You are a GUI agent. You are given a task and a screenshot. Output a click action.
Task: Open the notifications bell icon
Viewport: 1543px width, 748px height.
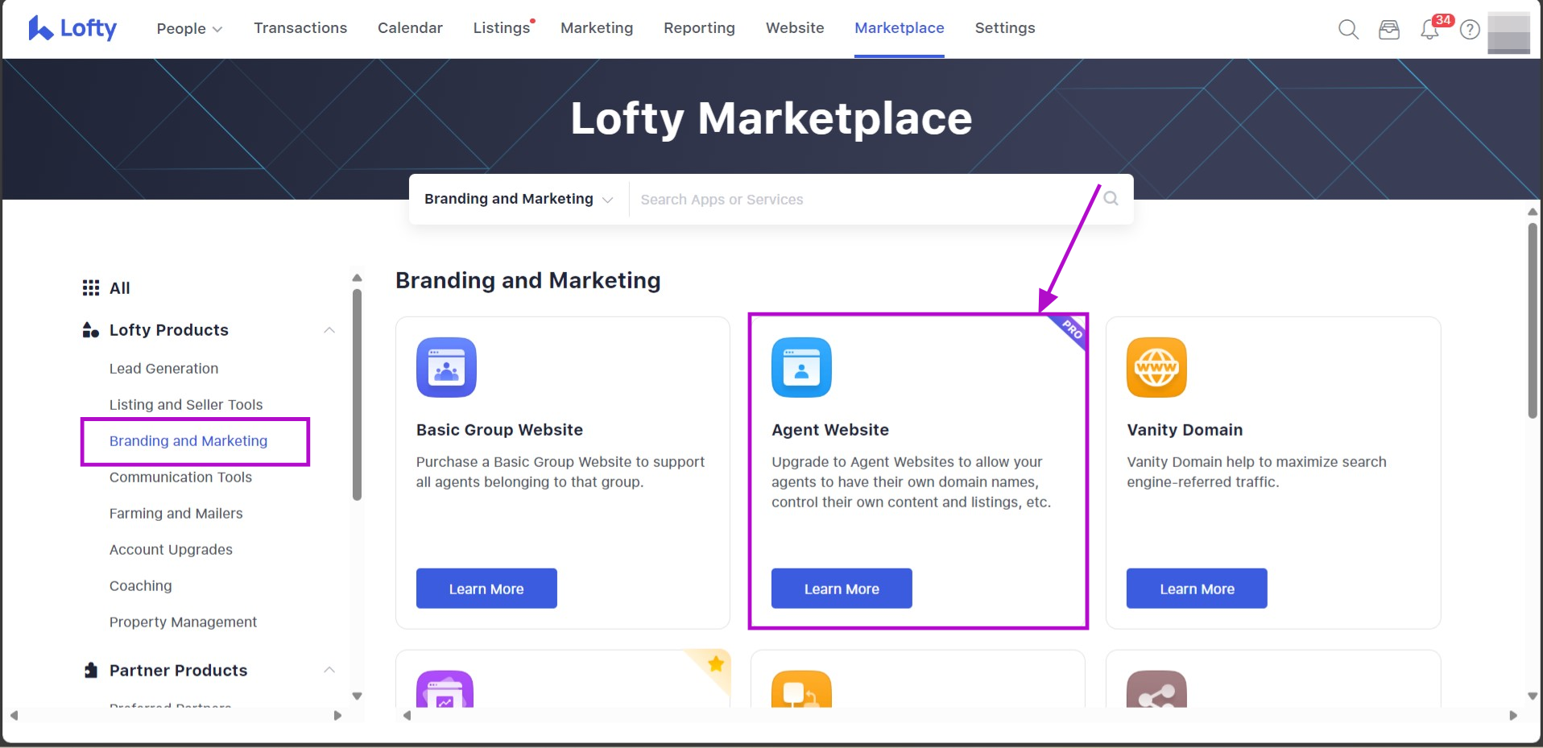click(x=1430, y=30)
